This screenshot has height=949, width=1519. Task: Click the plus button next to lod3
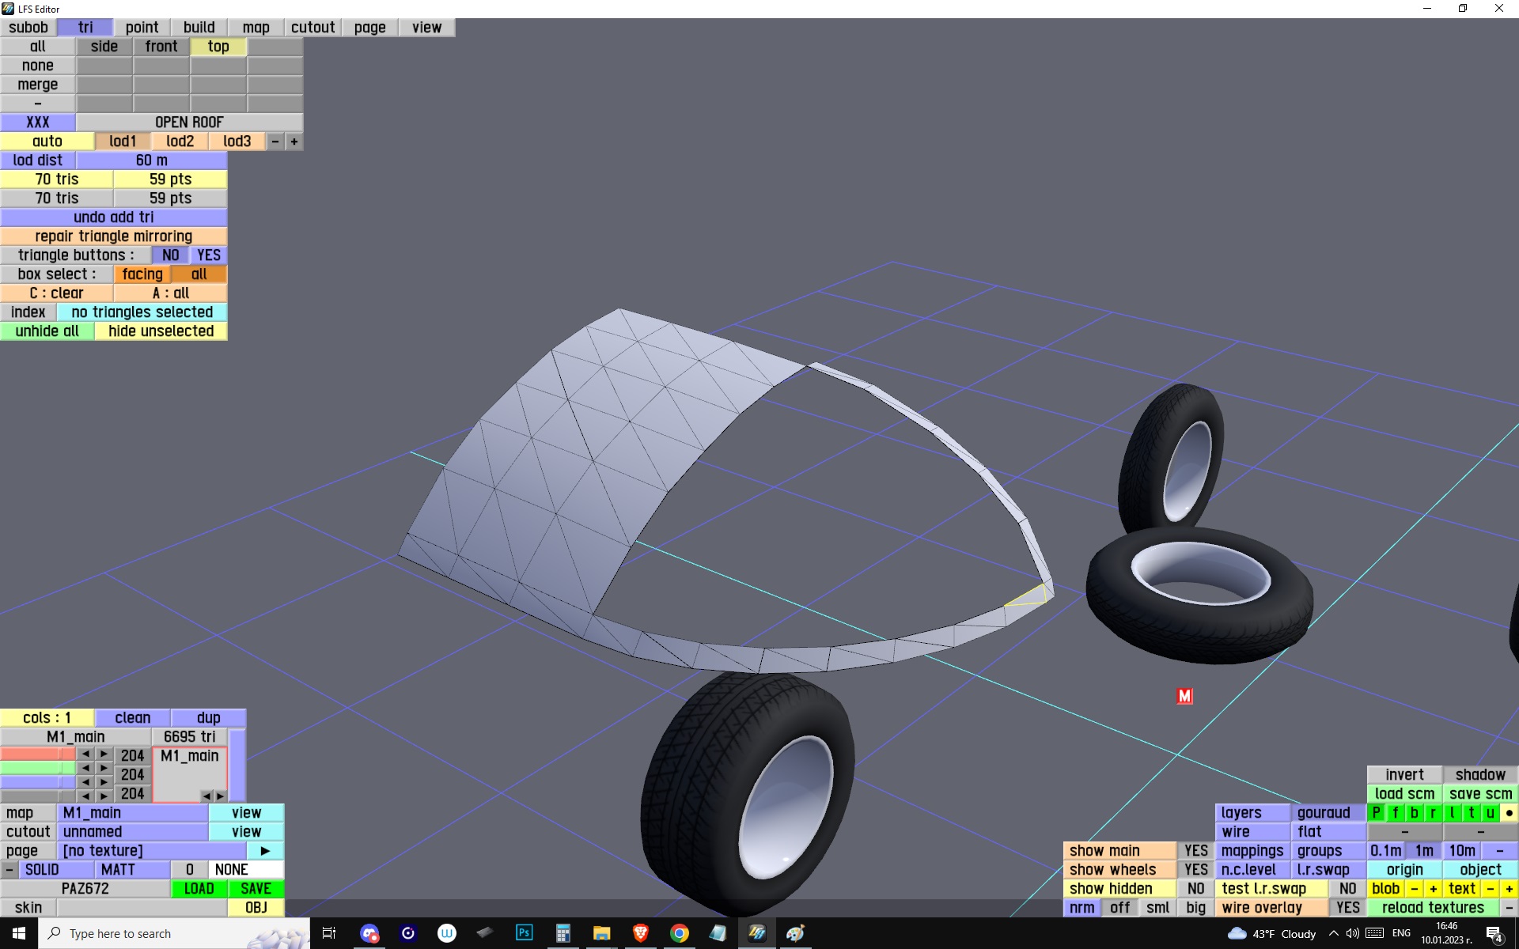(294, 142)
